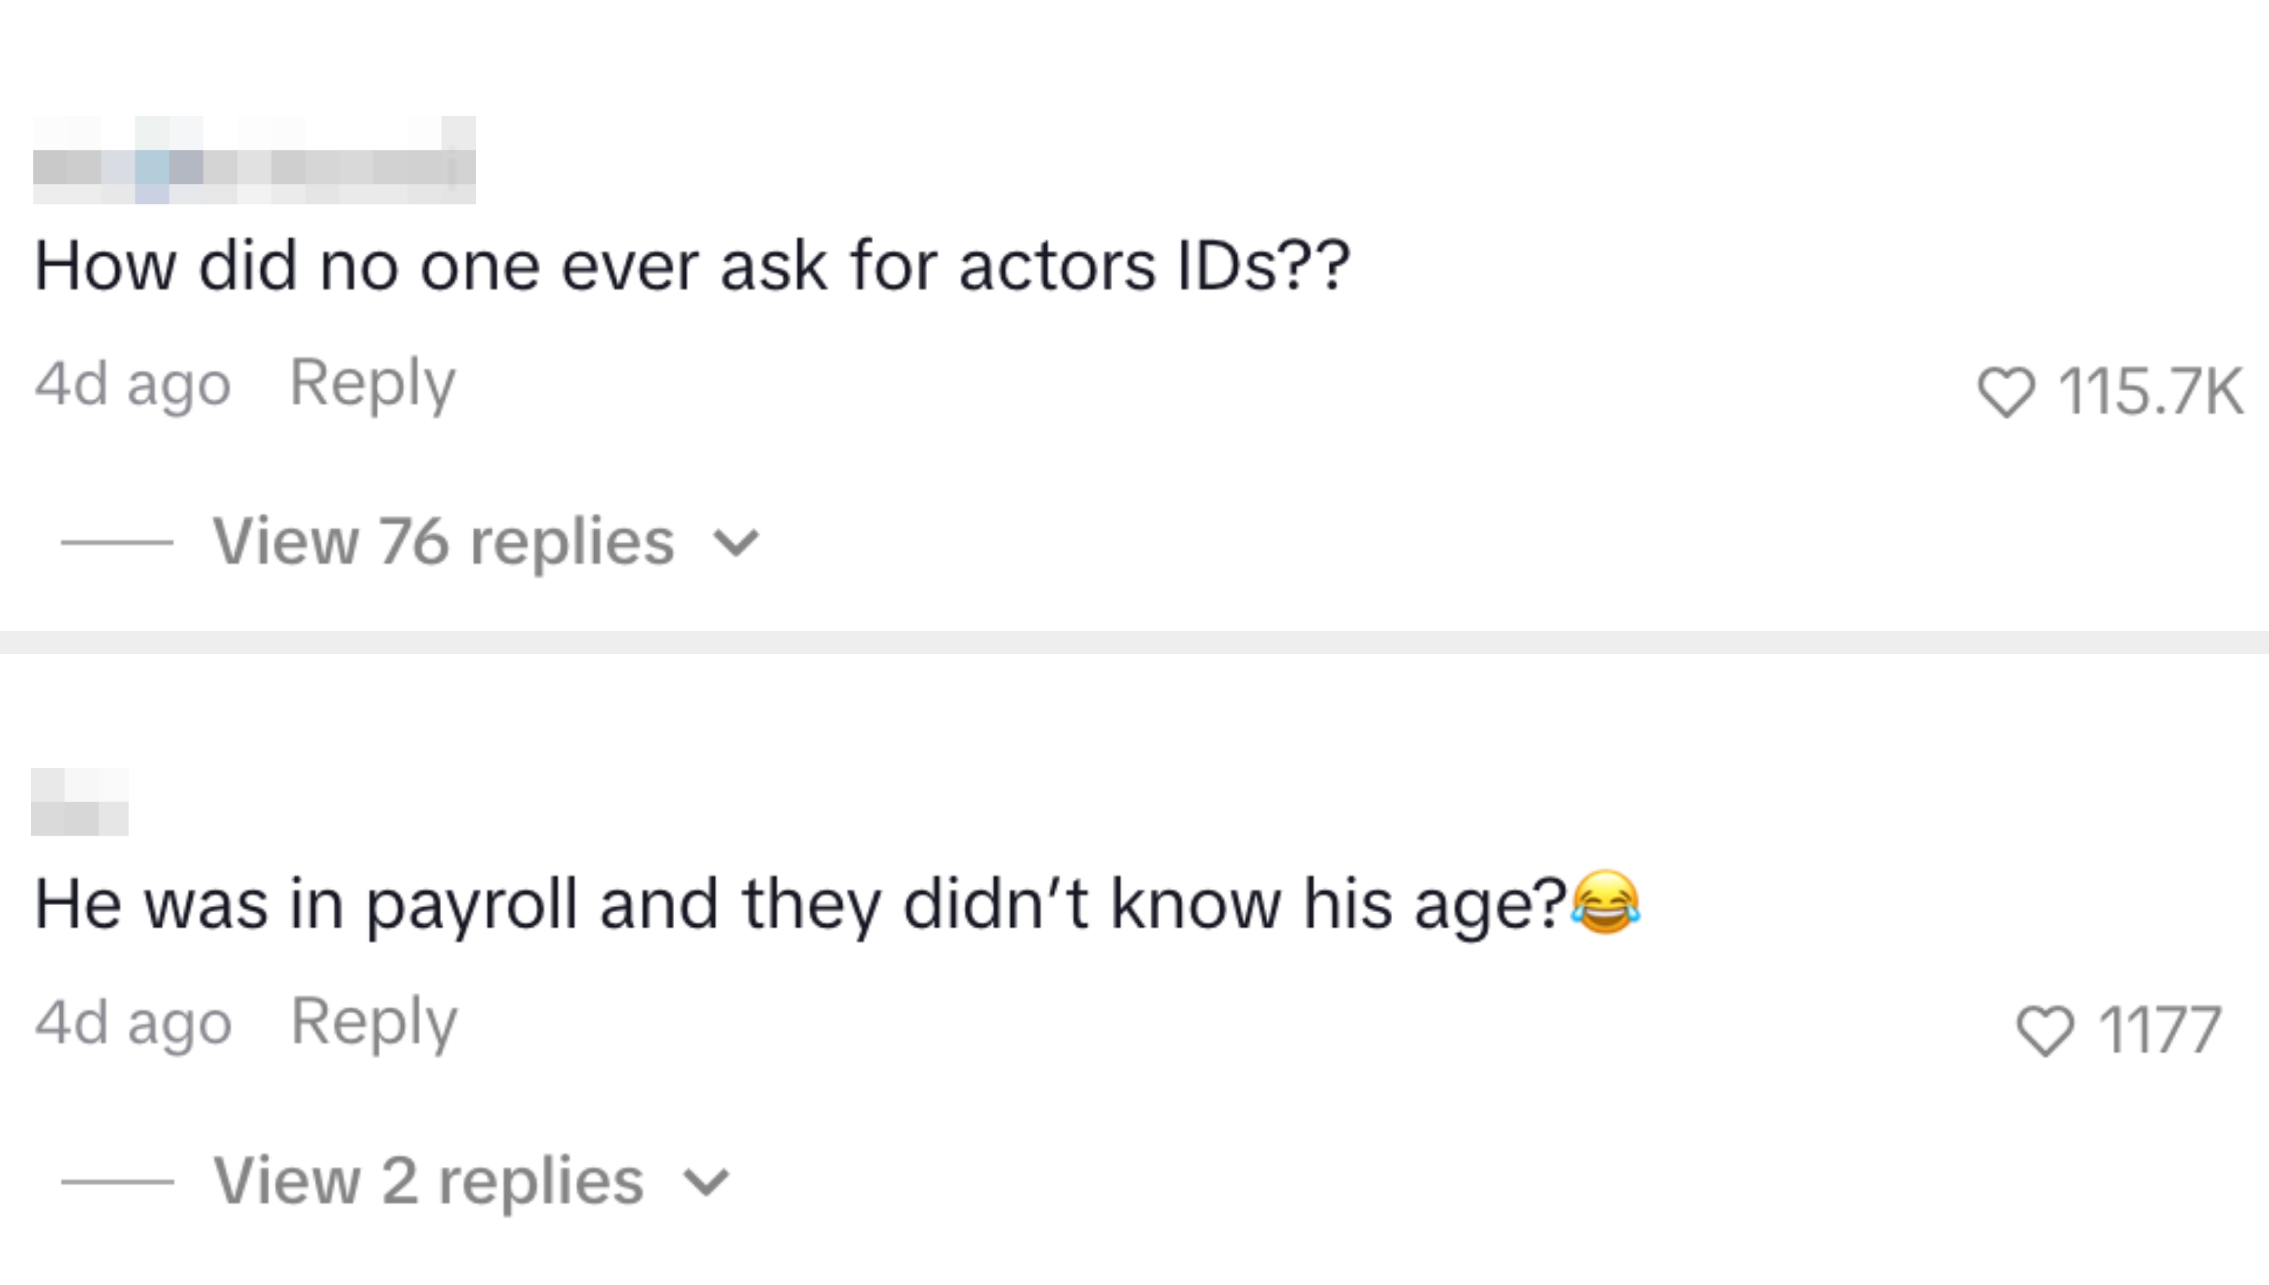The width and height of the screenshot is (2269, 1285).
Task: Click '4d ago' timestamp on first comment
Action: click(132, 384)
